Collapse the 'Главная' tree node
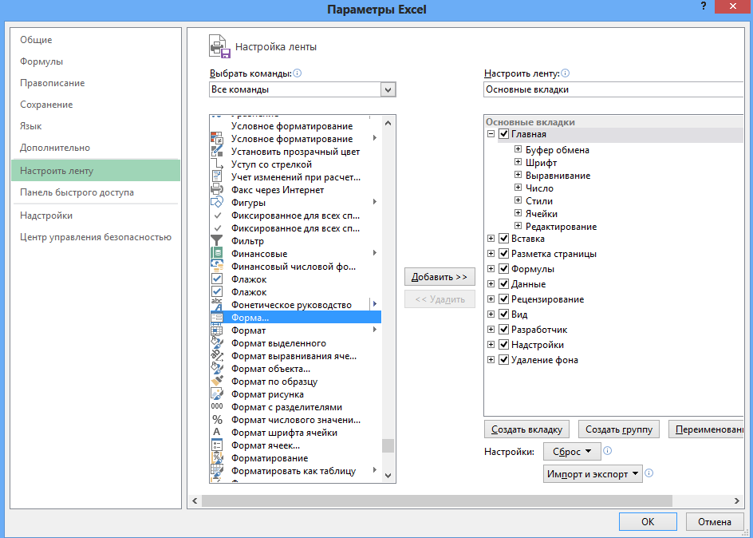 pos(491,134)
